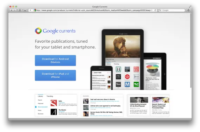The image size is (200, 132).
Task: Tap the blue M publication icon
Action: 127,84
